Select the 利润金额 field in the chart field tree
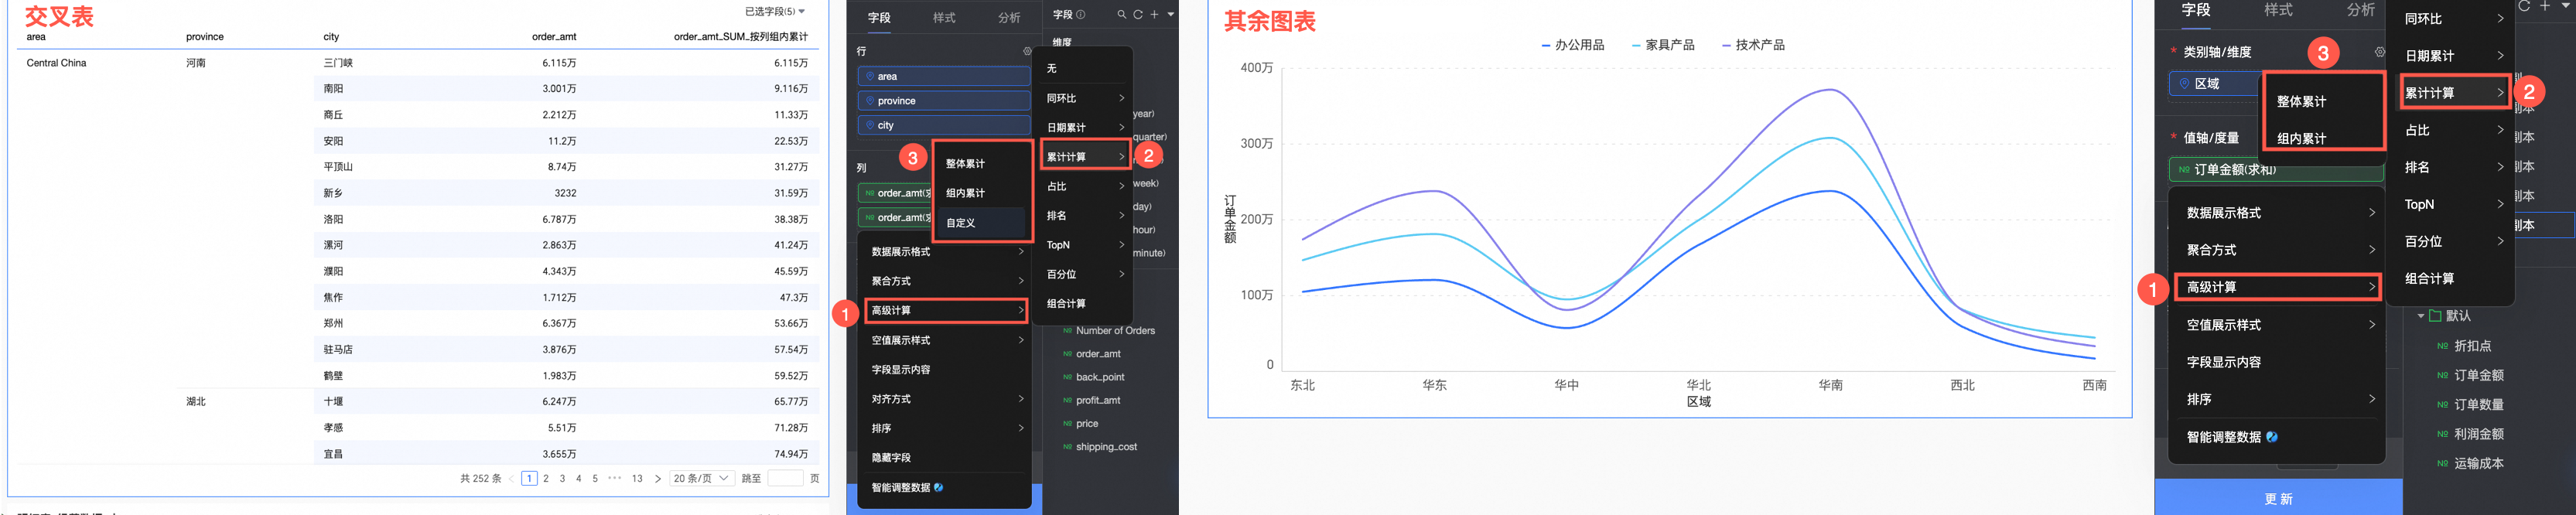This screenshot has width=2576, height=515. point(2478,434)
